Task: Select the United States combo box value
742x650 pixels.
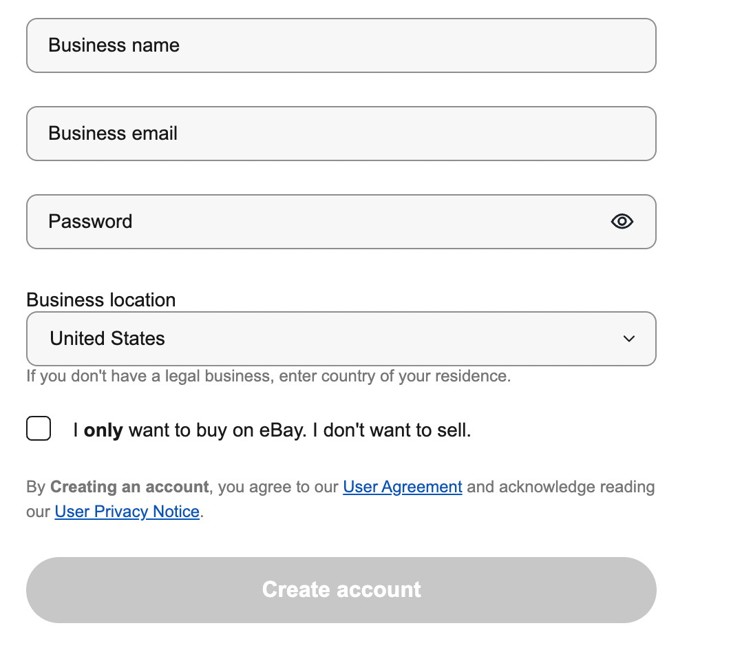Action: (107, 339)
